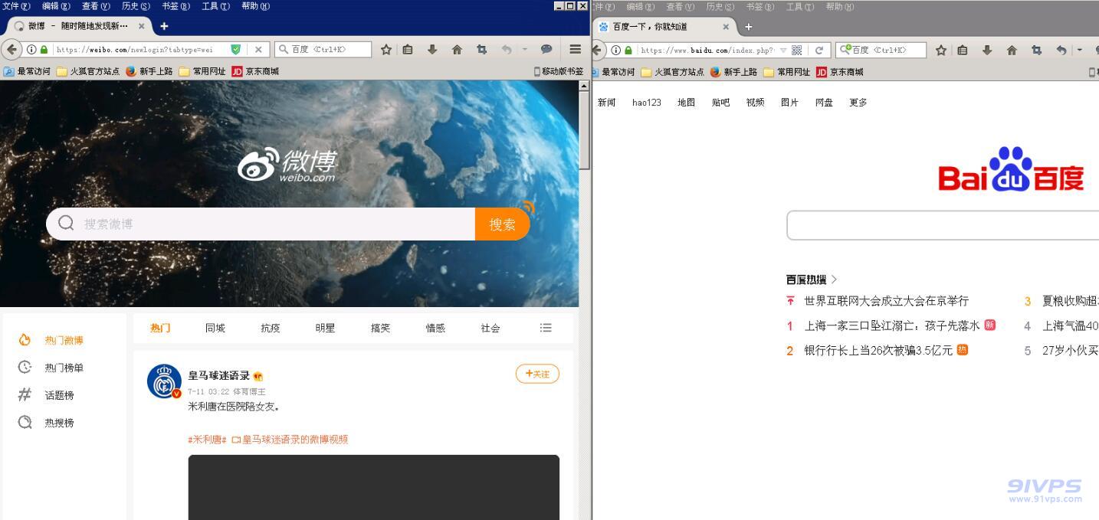Screen dimensions: 1099x520
Task: Switch to the 明星 tab on Weibo
Action: 326,328
